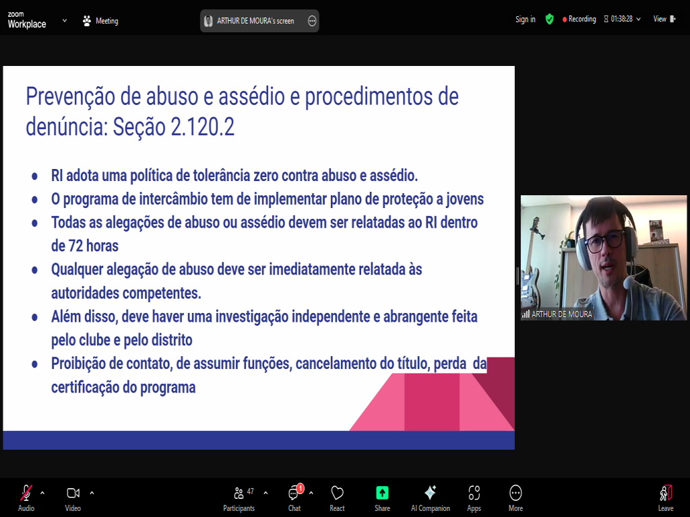Click the React heart icon
690x517 pixels.
[x=338, y=493]
